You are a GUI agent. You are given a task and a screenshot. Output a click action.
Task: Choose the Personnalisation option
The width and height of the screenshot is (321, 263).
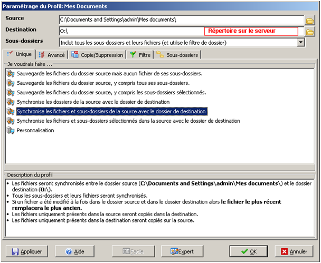[35, 130]
